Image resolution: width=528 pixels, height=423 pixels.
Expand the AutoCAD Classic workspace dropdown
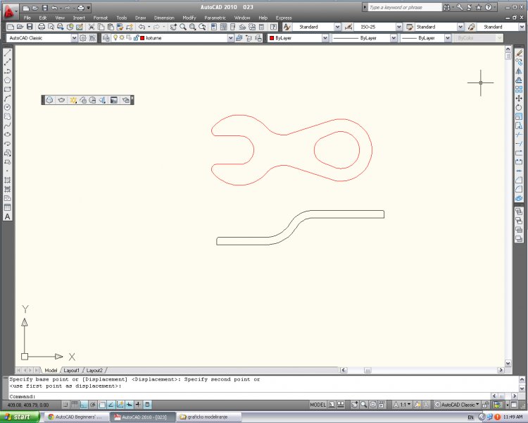point(74,38)
